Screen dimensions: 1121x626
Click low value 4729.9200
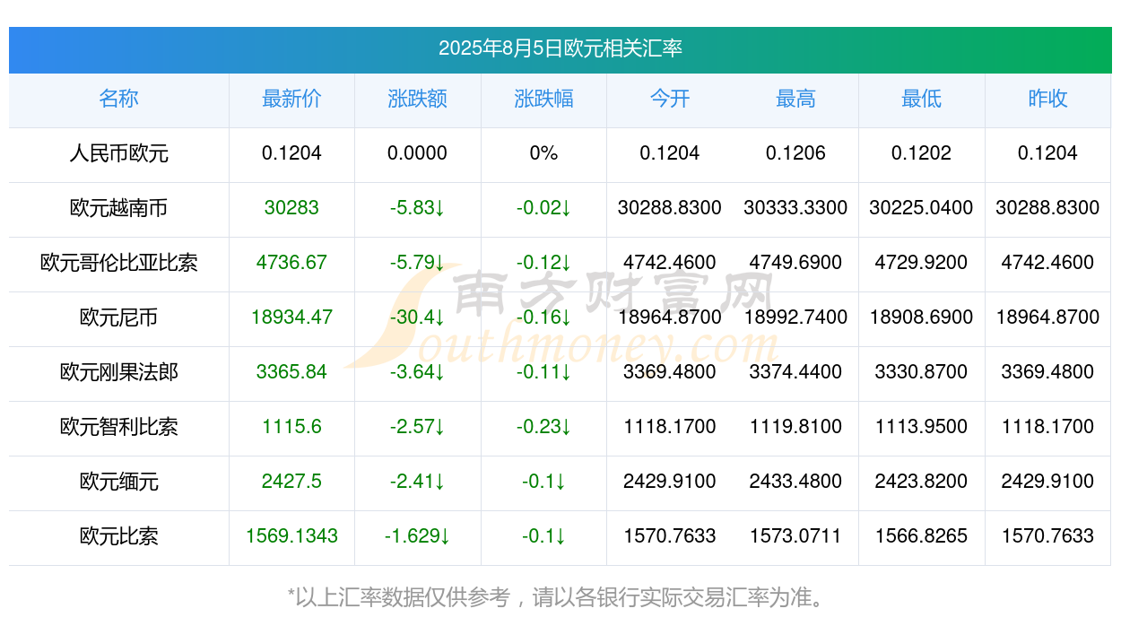[x=921, y=263]
